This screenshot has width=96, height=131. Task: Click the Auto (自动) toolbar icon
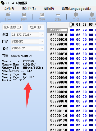point(76,17)
